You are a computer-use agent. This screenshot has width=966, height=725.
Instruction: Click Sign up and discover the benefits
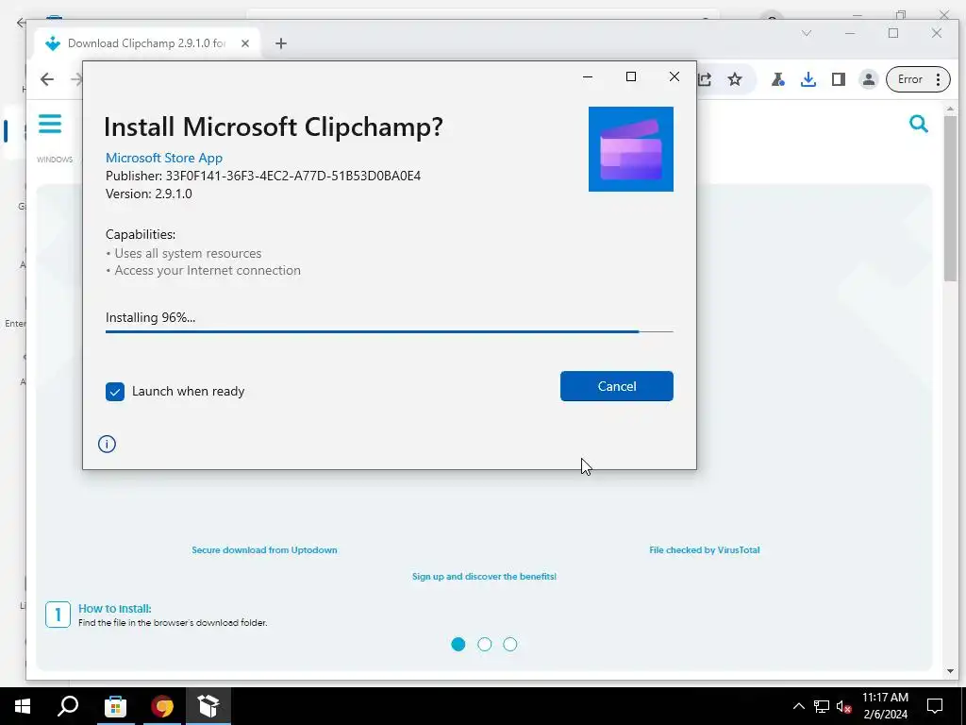[x=484, y=577]
